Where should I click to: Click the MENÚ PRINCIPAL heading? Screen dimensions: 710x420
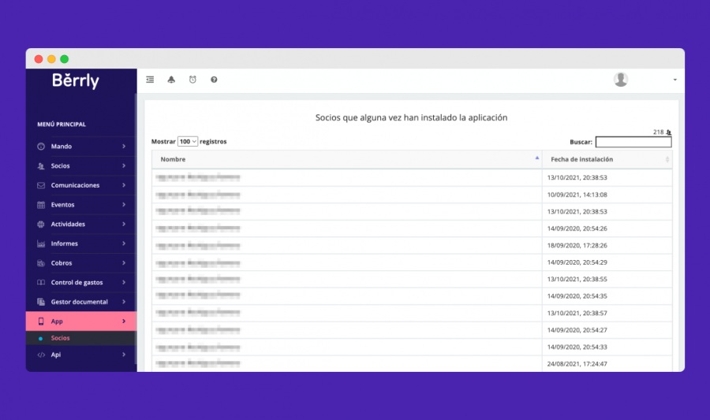[x=61, y=125]
